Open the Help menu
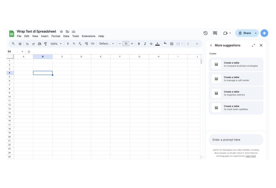Image resolution: width=276 pixels, height=188 pixels. point(101,36)
